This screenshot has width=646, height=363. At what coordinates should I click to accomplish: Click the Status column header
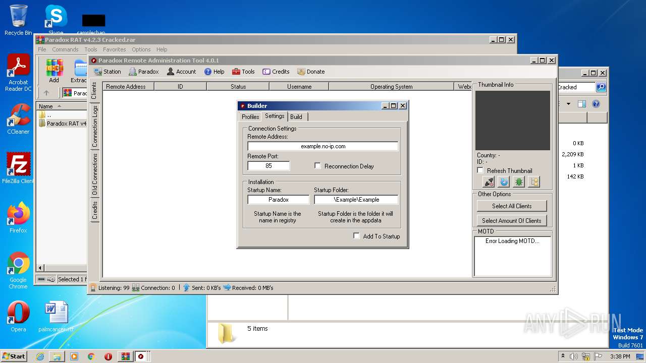point(238,87)
